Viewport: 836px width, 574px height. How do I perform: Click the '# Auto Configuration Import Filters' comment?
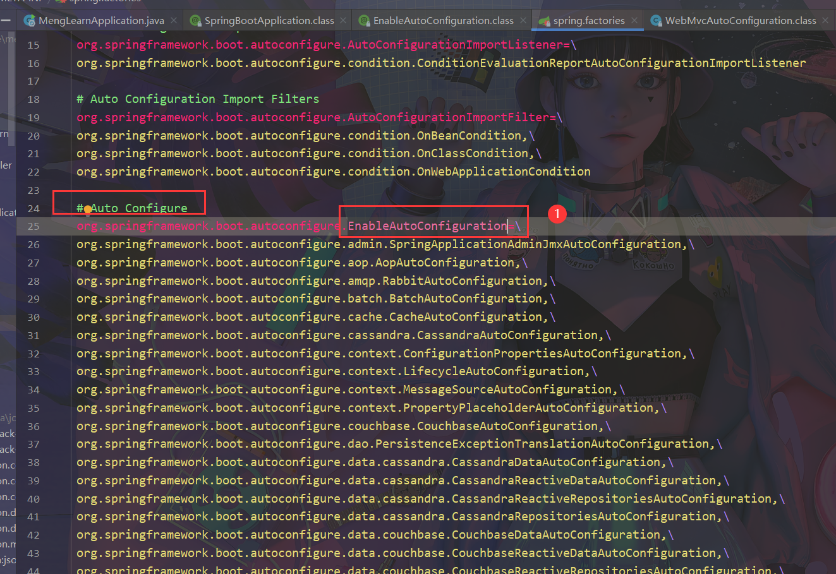[198, 99]
